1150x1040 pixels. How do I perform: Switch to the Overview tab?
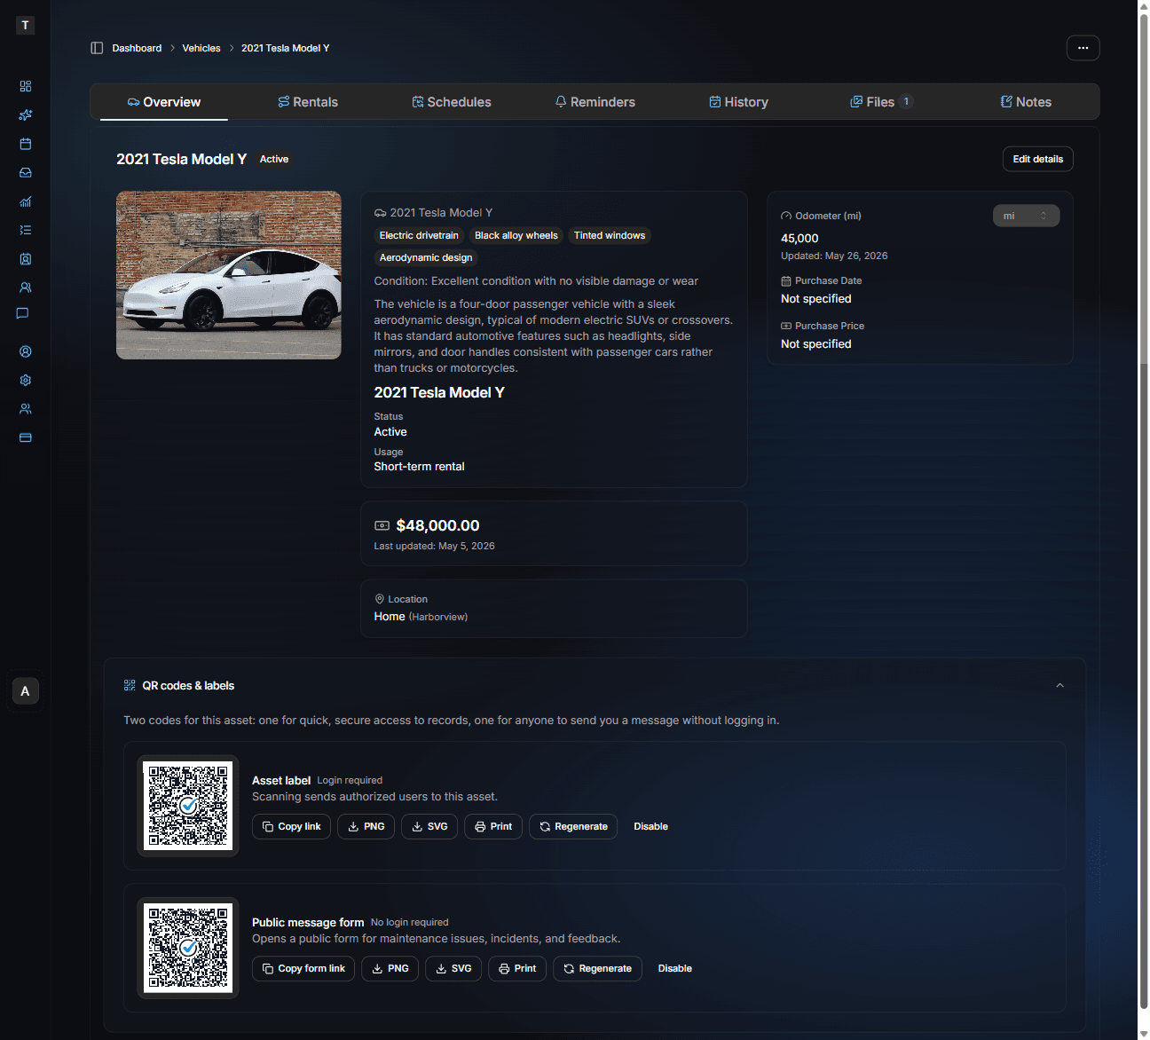click(x=164, y=102)
